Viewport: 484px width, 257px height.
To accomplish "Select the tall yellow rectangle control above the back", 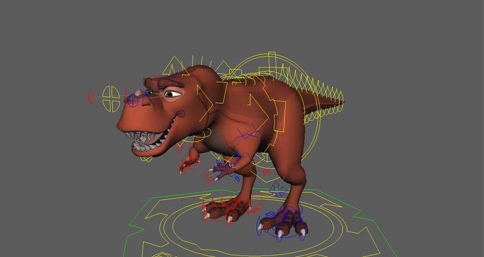I will (272, 64).
